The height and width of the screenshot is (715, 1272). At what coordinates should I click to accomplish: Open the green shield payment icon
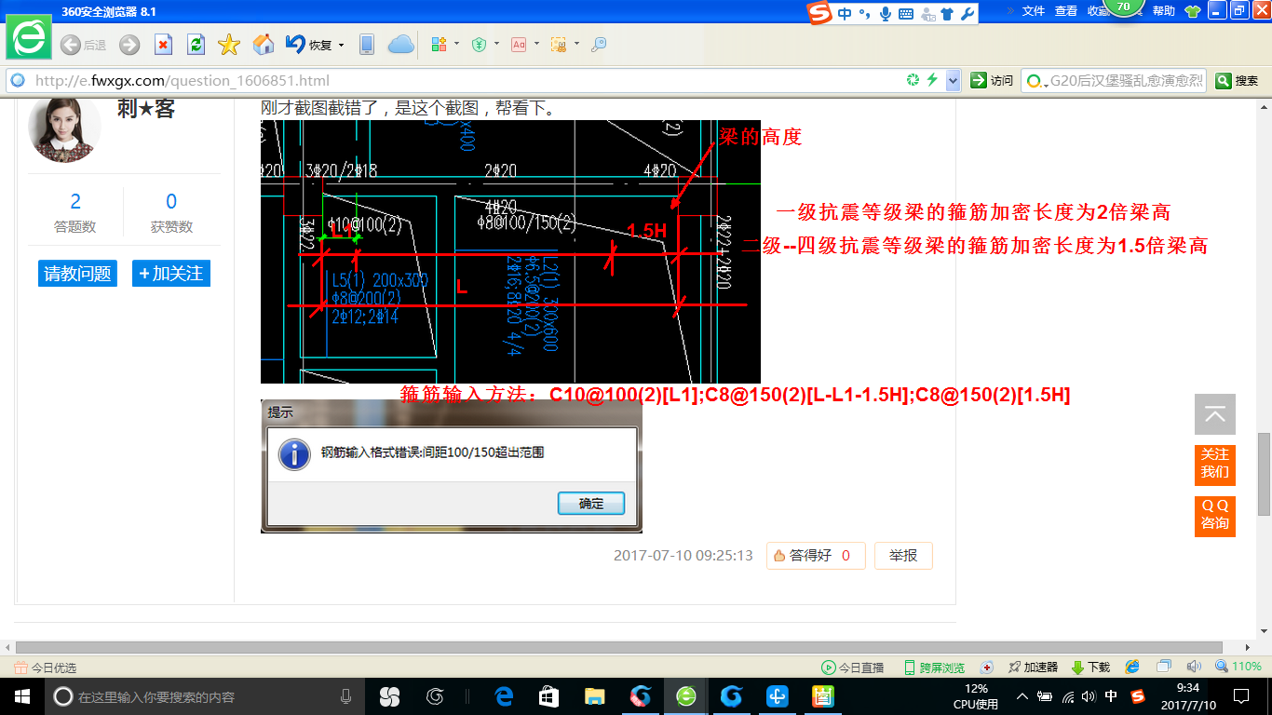tap(480, 45)
